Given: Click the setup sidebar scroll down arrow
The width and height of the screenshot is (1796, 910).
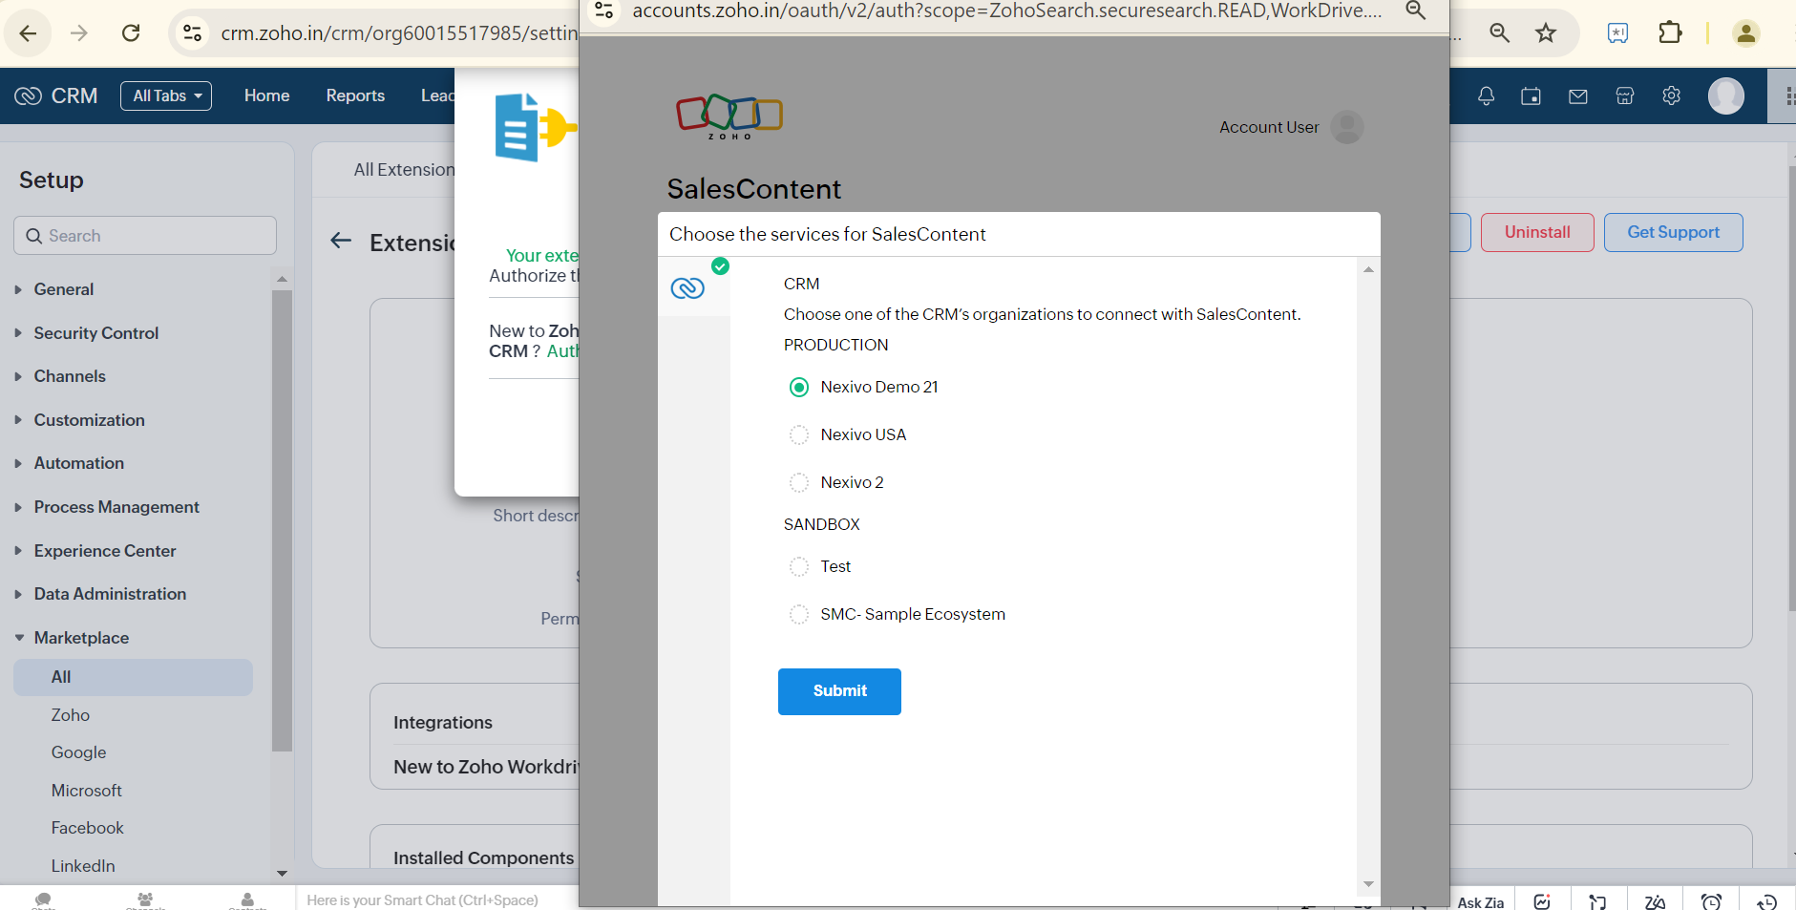Looking at the screenshot, I should pos(282,873).
